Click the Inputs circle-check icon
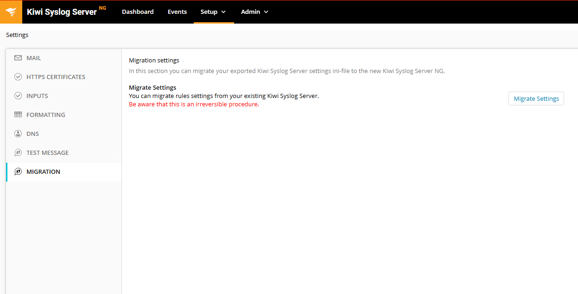 (18, 95)
